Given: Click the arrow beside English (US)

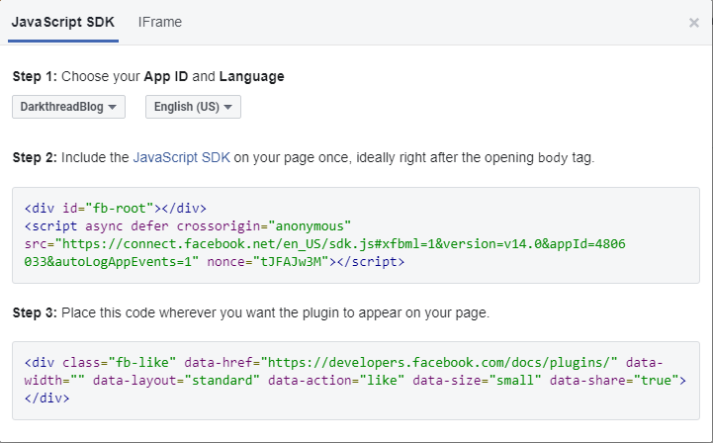Looking at the screenshot, I should pyautogui.click(x=228, y=107).
